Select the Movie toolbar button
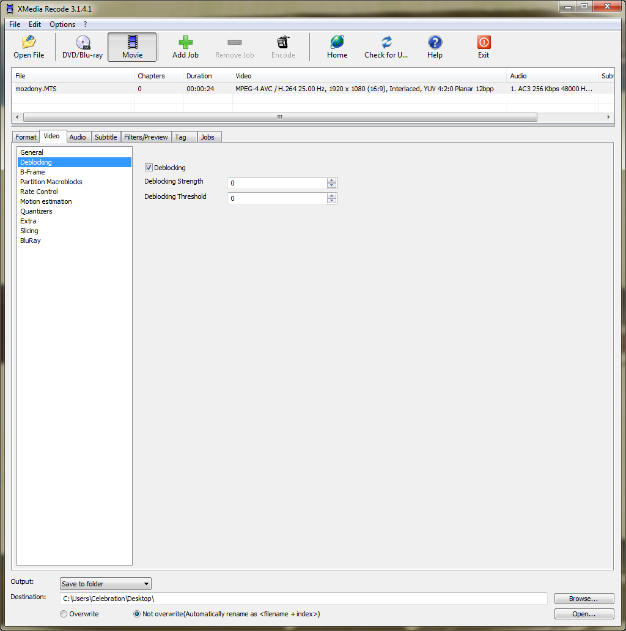 click(132, 47)
